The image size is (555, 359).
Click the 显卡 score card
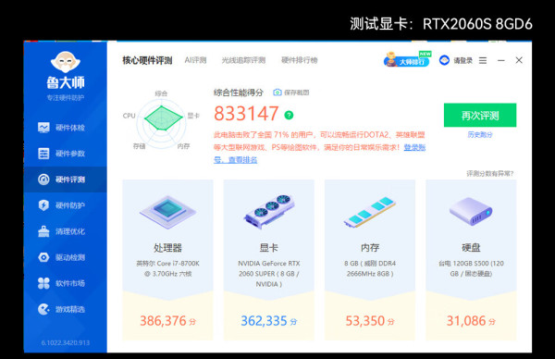(269, 260)
